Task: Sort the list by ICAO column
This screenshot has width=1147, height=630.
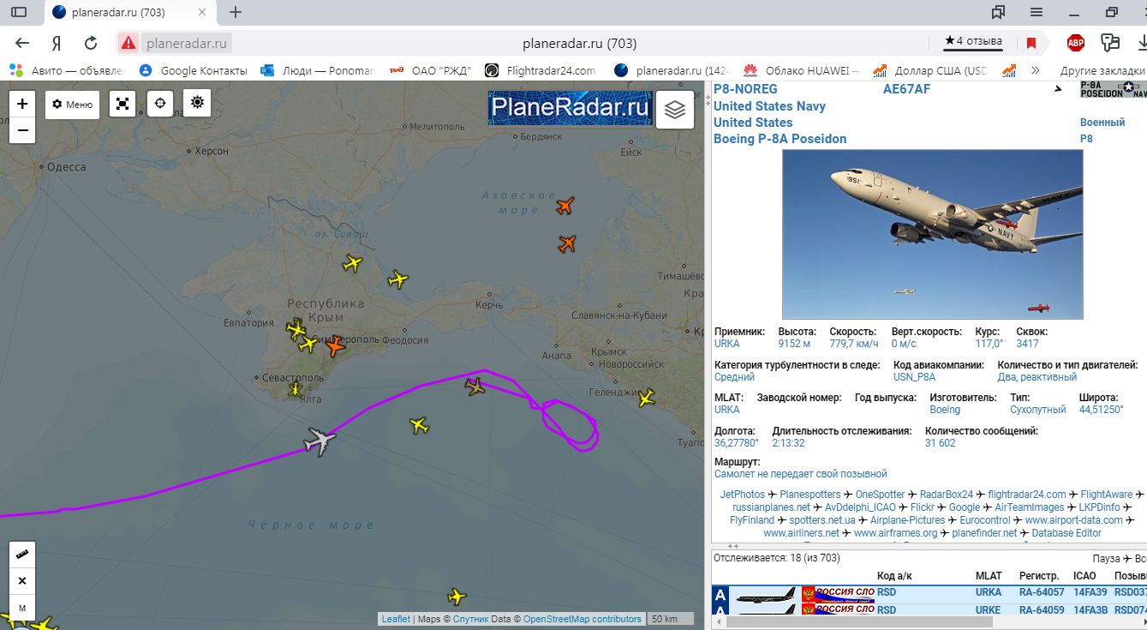Action: click(x=1084, y=576)
